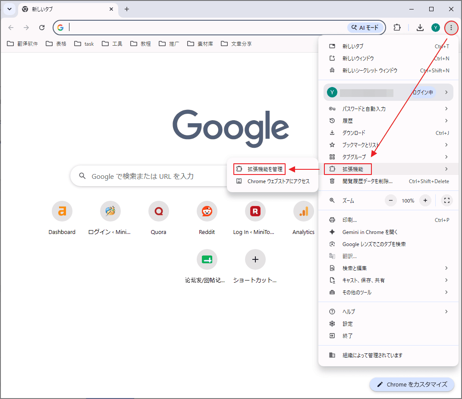Open the Analytics shortcut
Viewport: 462px width, 399px height.
pos(304,218)
